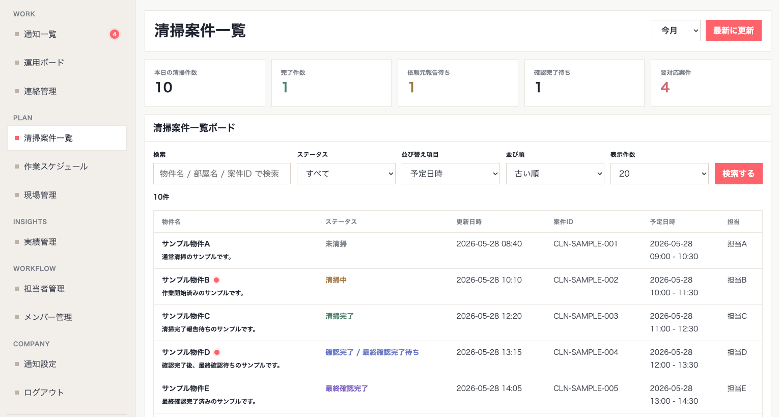Screen dimensions: 779x417
Task: Navigate to 現場管理
Action: [67, 195]
